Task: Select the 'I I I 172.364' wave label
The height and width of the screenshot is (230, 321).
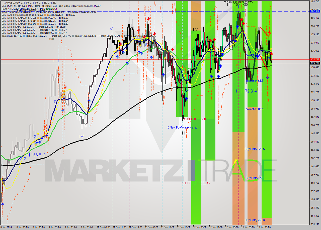Action: pos(247,91)
